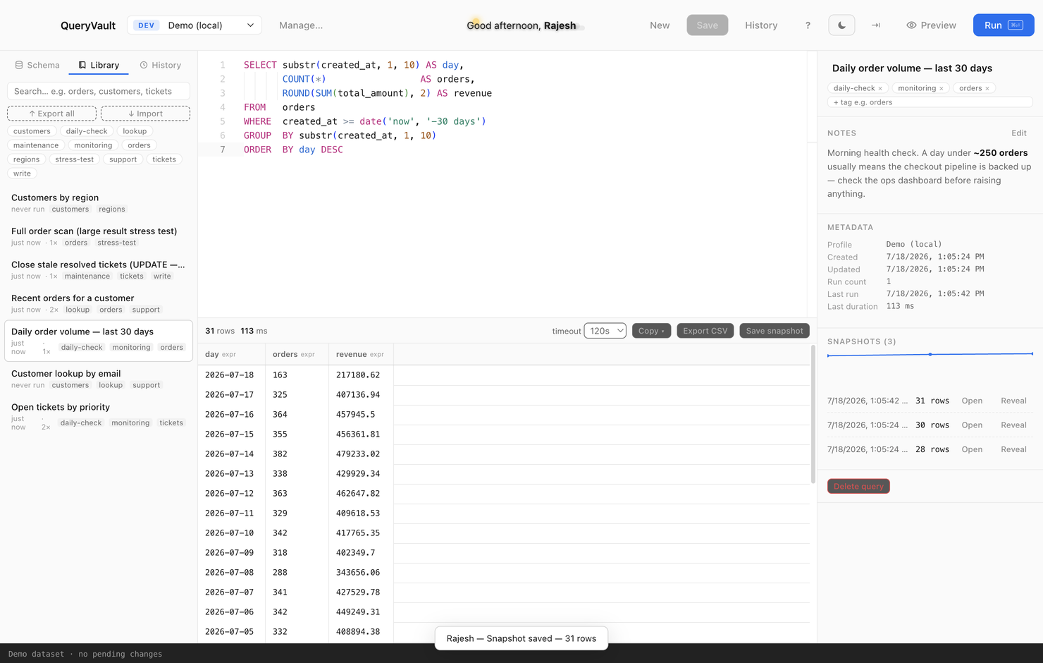The width and height of the screenshot is (1043, 663).
Task: Reveal the 28 rows snapshot
Action: pos(1013,449)
